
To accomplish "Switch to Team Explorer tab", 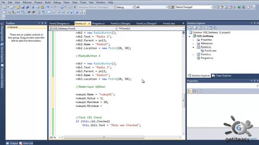I will coord(222,76).
